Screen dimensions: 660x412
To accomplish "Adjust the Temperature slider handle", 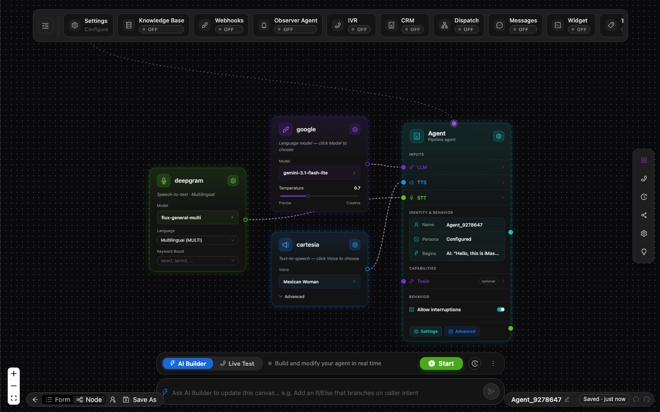I will pyautogui.click(x=308, y=196).
